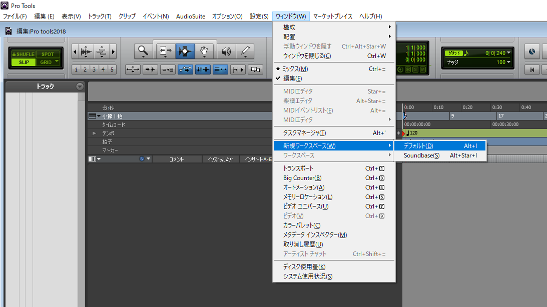Image resolution: width=547 pixels, height=307 pixels.
Task: Select デフォルト new workspace
Action: [440, 146]
